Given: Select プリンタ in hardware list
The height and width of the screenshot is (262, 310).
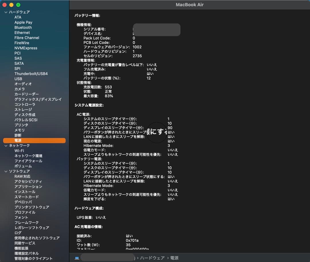Looking at the screenshot, I should point(21,125).
